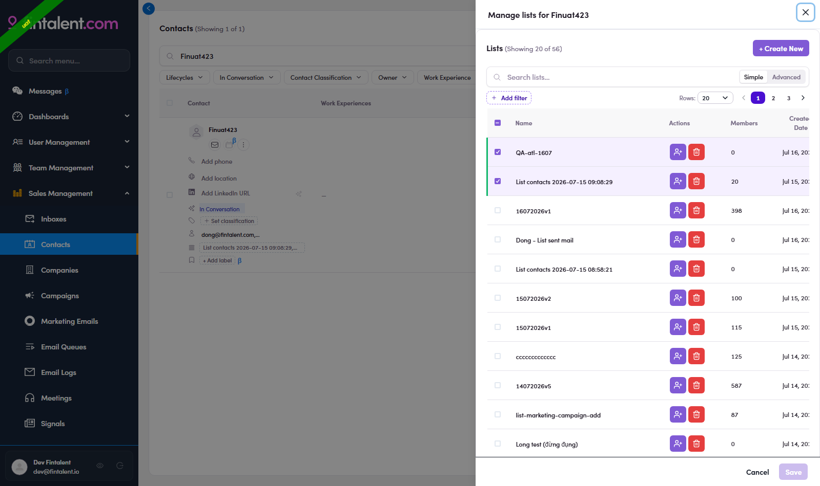Open the Lifecycles filter dropdown

coord(184,77)
